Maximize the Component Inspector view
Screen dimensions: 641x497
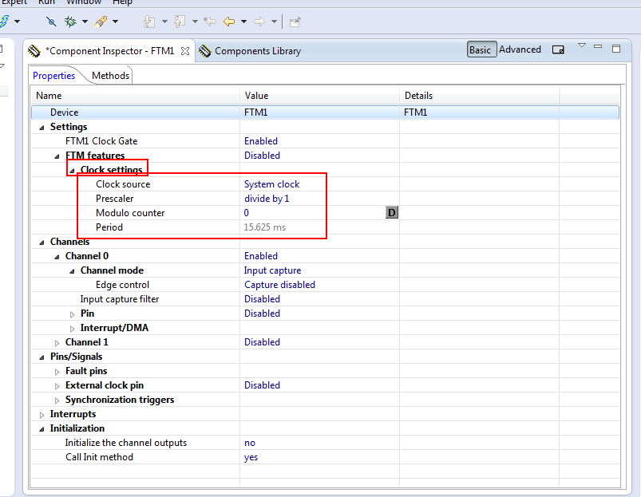(616, 49)
